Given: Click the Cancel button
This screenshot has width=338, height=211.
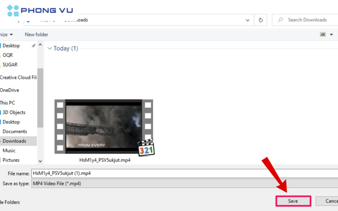Looking at the screenshot, I should pos(328,201).
